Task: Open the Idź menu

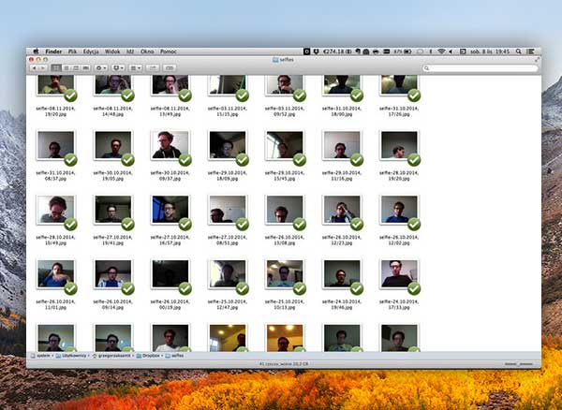Action: pos(130,51)
